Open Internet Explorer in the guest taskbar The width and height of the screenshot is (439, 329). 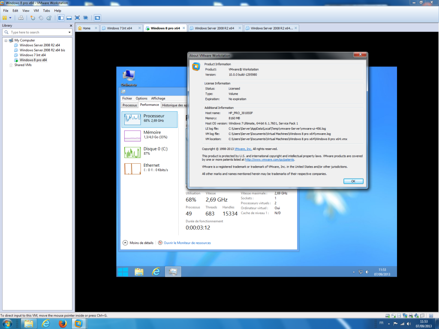pyautogui.click(x=156, y=272)
